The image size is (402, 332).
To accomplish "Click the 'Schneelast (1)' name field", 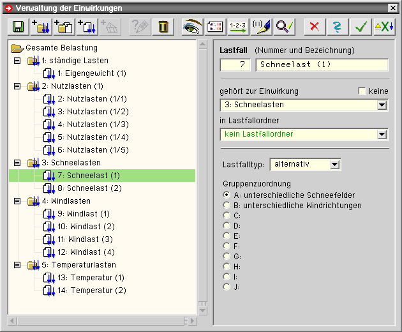I will 322,65.
